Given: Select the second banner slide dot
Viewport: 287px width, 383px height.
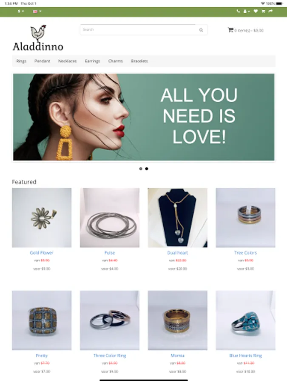Looking at the screenshot, I should [x=147, y=169].
